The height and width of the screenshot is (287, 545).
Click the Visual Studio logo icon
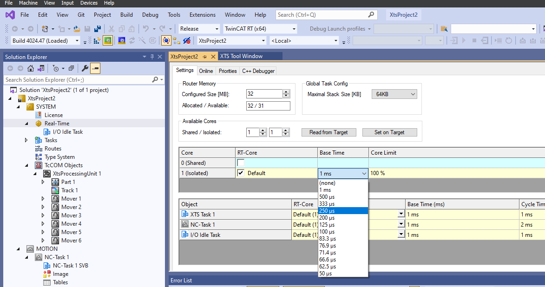point(10,14)
